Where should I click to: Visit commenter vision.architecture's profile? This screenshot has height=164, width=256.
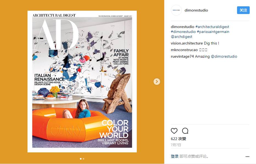pos(187,43)
